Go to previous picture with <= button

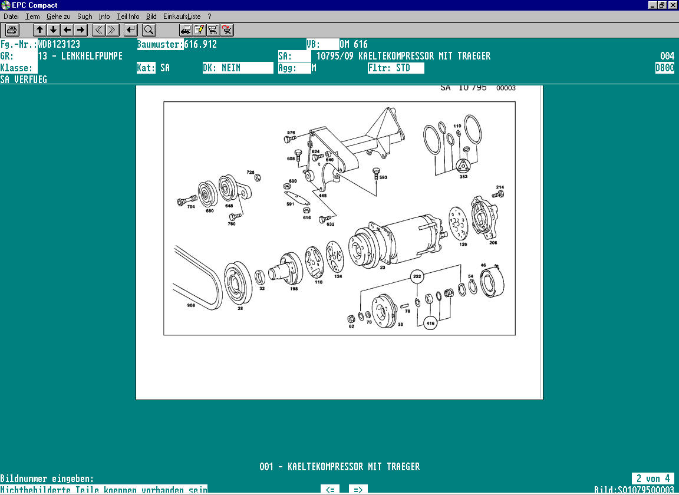click(x=330, y=490)
